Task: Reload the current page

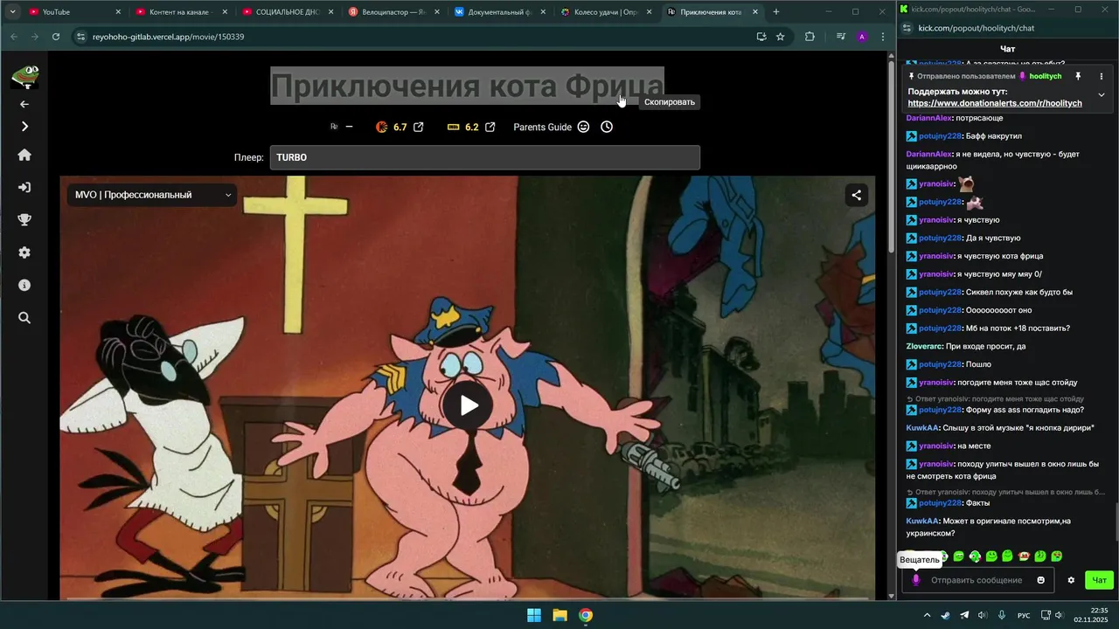Action: [56, 37]
